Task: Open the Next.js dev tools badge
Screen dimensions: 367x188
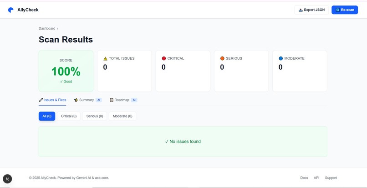Action: coord(7,179)
